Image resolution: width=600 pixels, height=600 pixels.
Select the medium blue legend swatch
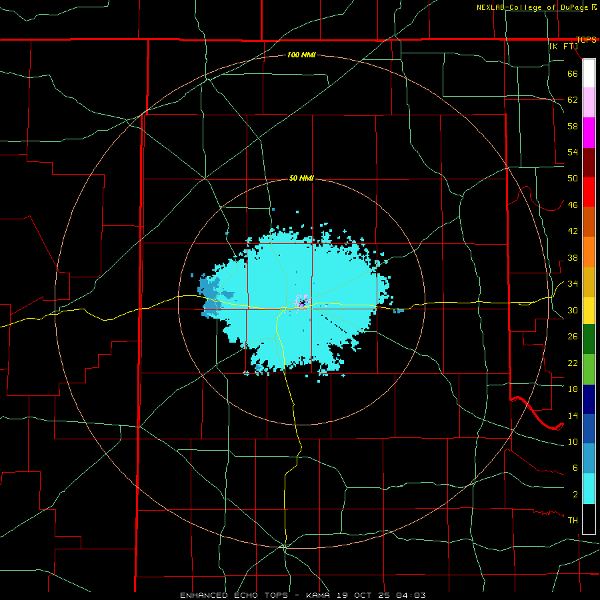point(589,429)
